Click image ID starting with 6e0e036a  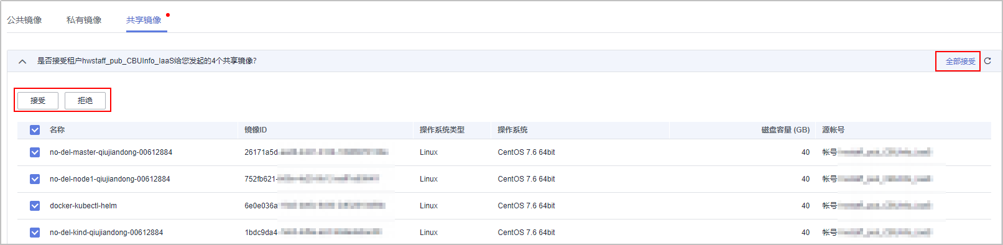click(x=315, y=206)
